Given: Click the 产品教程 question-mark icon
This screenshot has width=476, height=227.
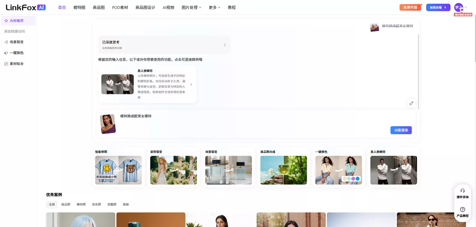Looking at the screenshot, I should [x=463, y=211].
